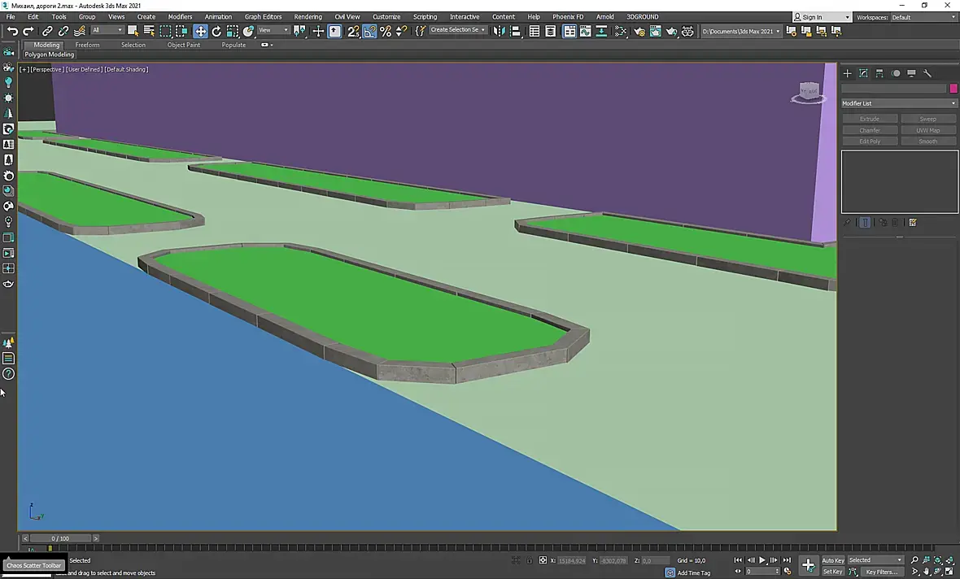Expand the Modifier List dropdown
This screenshot has width=960, height=579.
tap(899, 103)
